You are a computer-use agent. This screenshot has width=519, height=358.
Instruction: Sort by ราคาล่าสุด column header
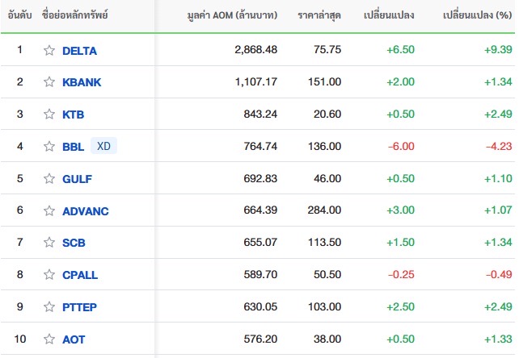[x=319, y=15]
